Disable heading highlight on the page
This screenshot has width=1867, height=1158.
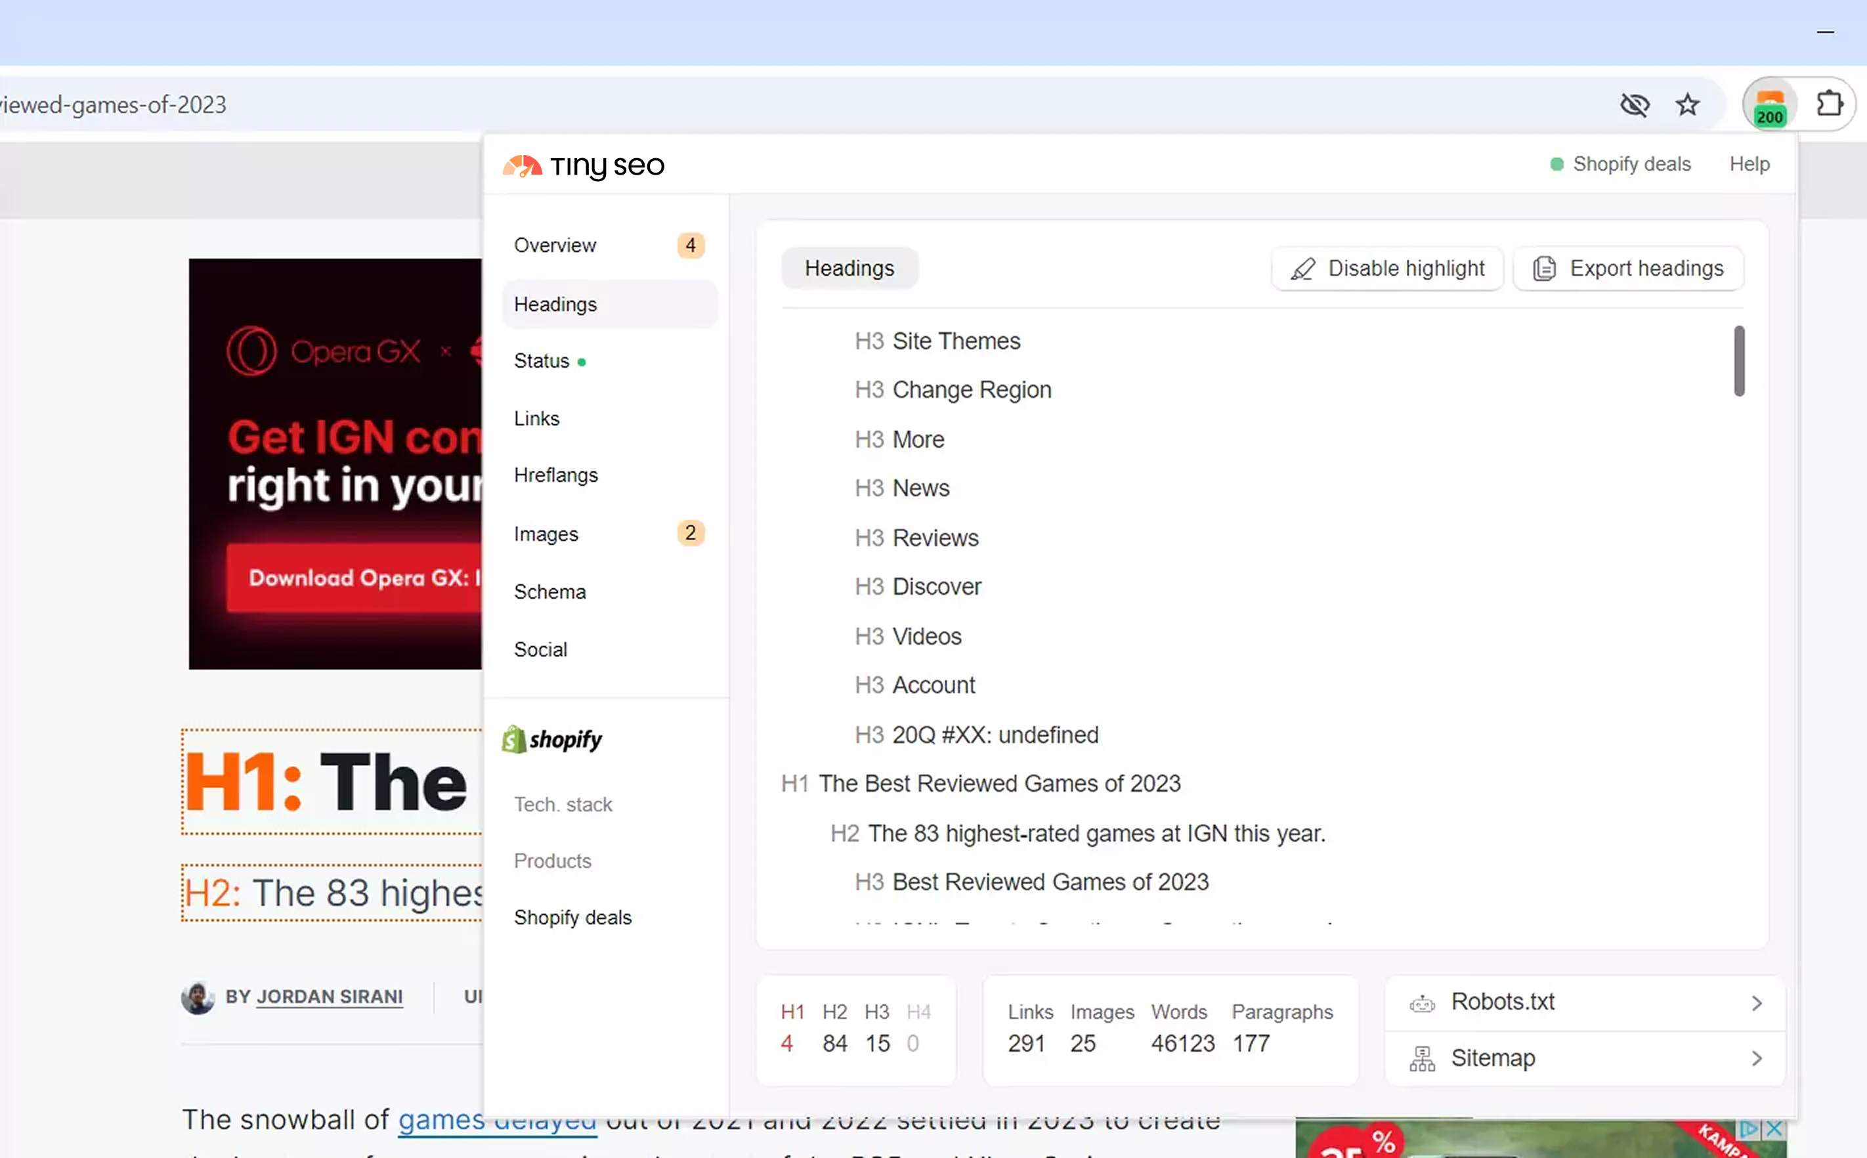click(1387, 269)
